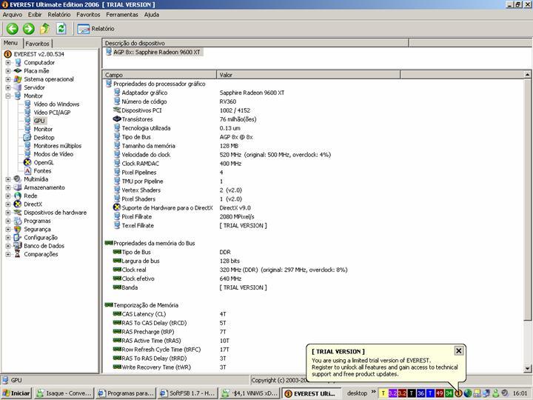The image size is (533, 400).
Task: Click the Iniciar start button
Action: click(16, 393)
